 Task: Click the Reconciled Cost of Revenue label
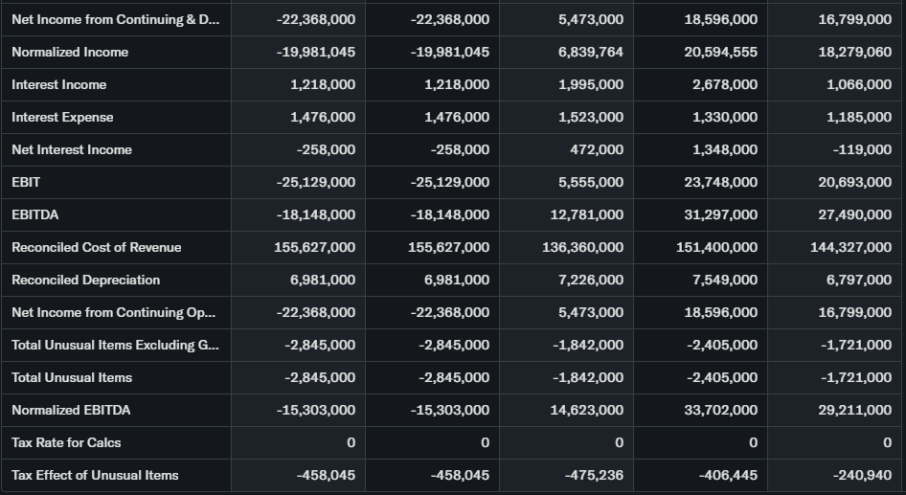coord(96,247)
